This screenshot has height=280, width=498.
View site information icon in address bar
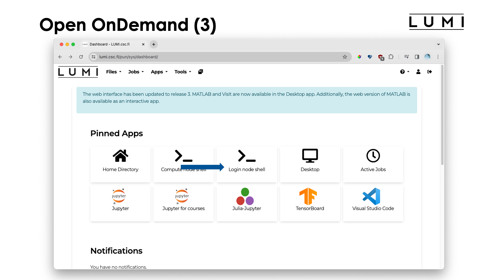tap(94, 57)
